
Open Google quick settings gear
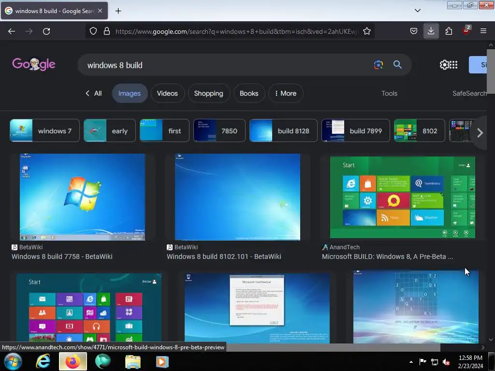[444, 65]
